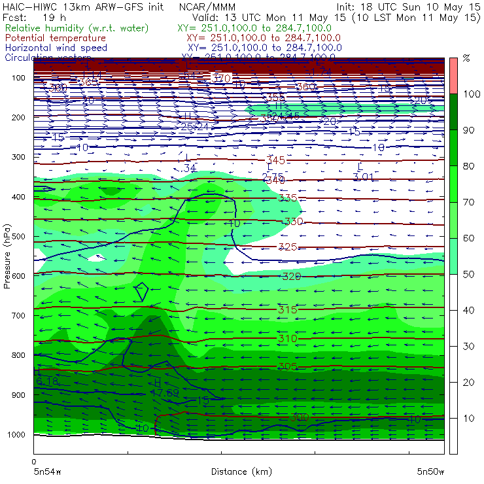Click the '5n54w' start coordinate label
The height and width of the screenshot is (484, 484).
click(48, 472)
